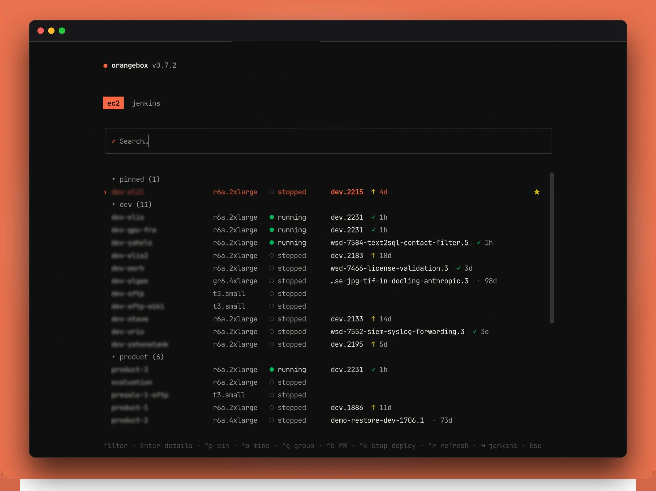Click green running dot on wsd-7584 row

272,243
